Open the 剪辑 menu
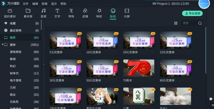 pos(44,4)
